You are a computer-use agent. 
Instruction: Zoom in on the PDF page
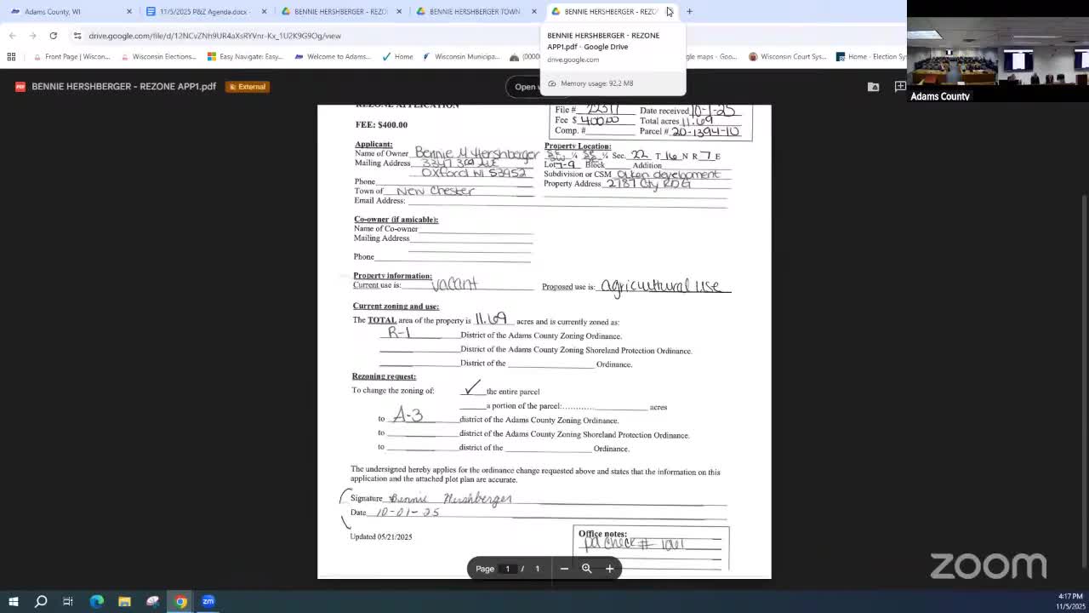pyautogui.click(x=609, y=569)
